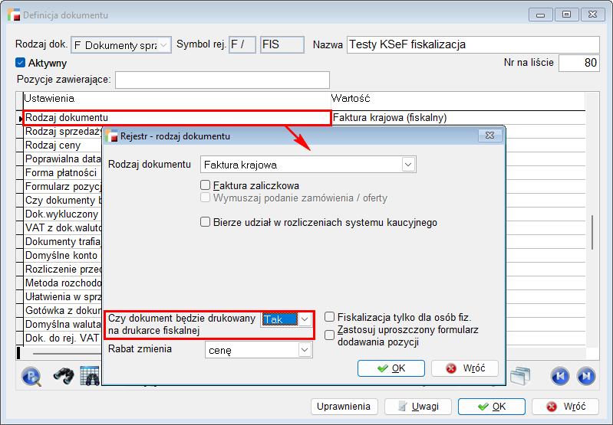Jump to first record with blue arrow

pos(561,375)
